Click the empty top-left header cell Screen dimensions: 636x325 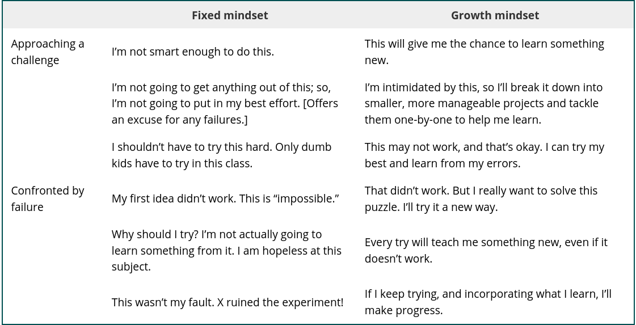(54, 16)
